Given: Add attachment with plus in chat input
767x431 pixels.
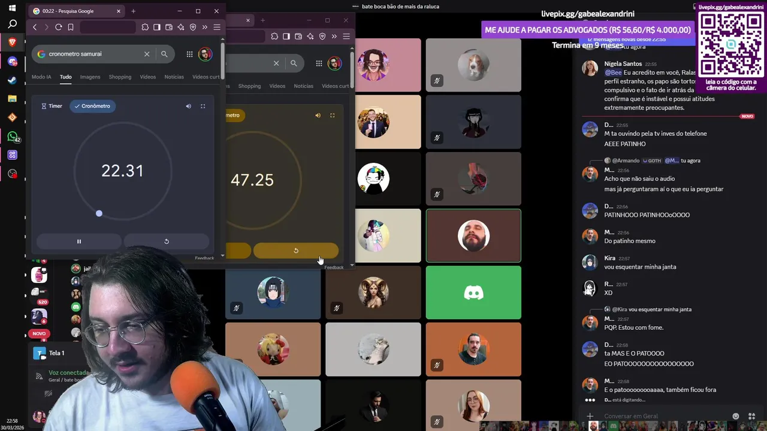Looking at the screenshot, I should [x=590, y=416].
